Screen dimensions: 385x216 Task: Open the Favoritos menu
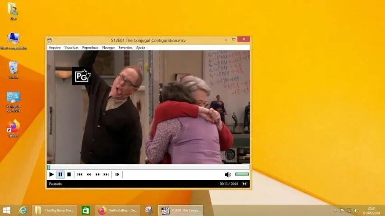125,48
